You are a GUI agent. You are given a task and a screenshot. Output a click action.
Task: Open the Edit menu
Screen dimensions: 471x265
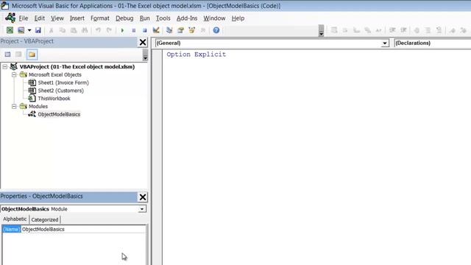click(x=39, y=18)
